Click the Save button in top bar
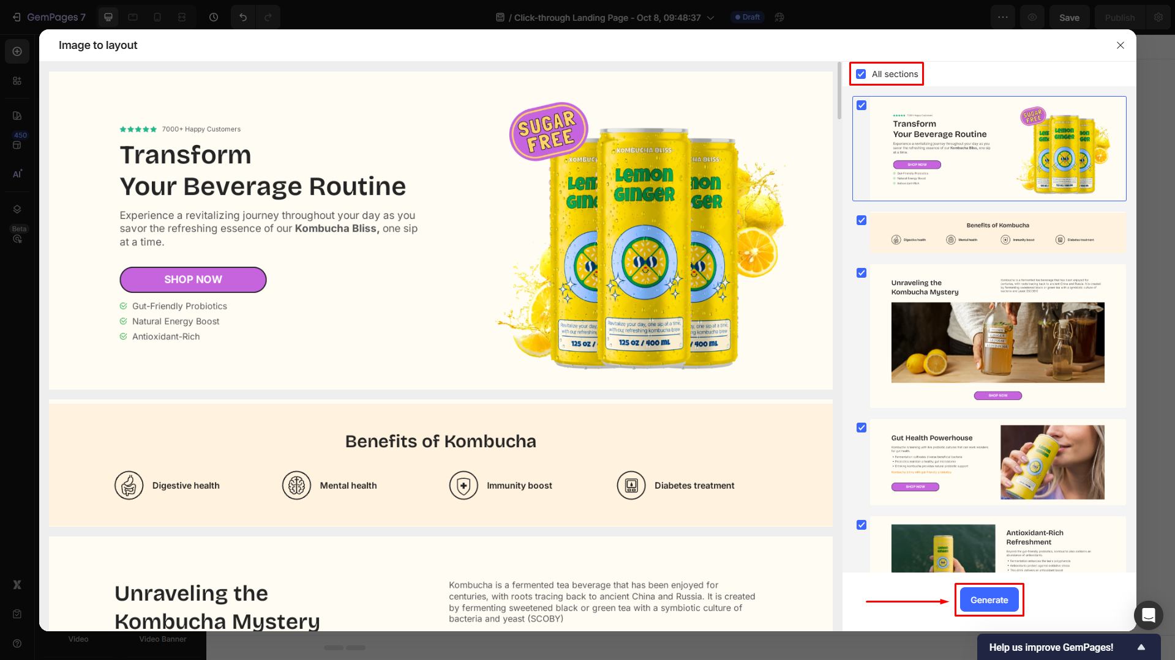The height and width of the screenshot is (660, 1175). (1069, 18)
